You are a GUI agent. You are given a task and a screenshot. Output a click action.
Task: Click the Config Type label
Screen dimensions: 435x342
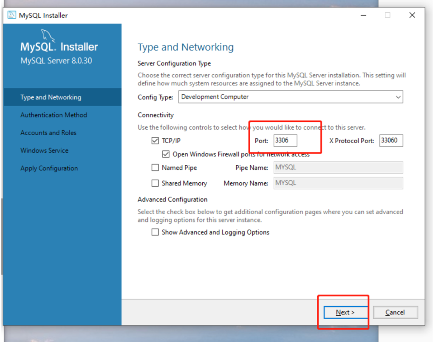point(155,97)
